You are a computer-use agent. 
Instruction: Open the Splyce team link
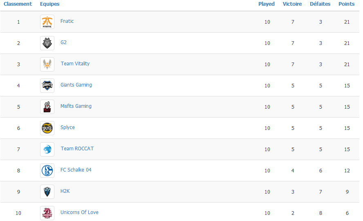point(67,127)
